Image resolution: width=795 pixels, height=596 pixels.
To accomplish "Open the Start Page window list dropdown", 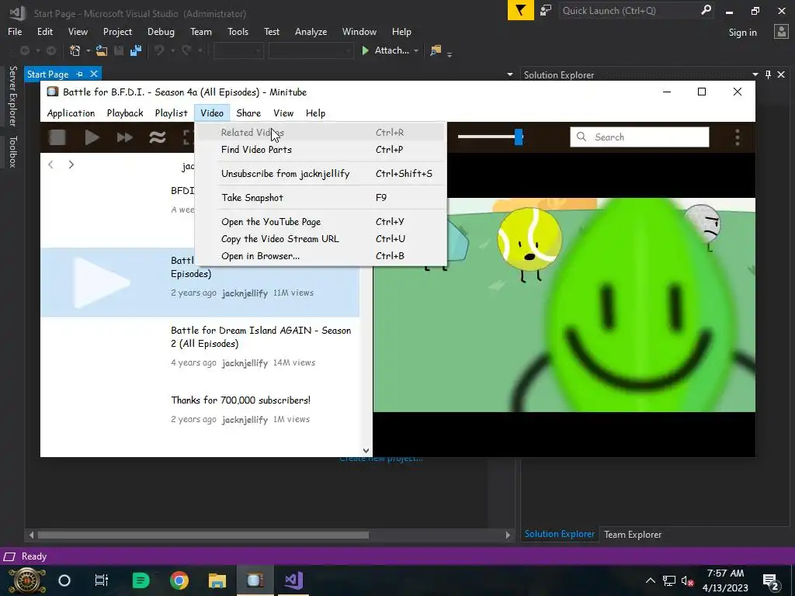I will [509, 75].
